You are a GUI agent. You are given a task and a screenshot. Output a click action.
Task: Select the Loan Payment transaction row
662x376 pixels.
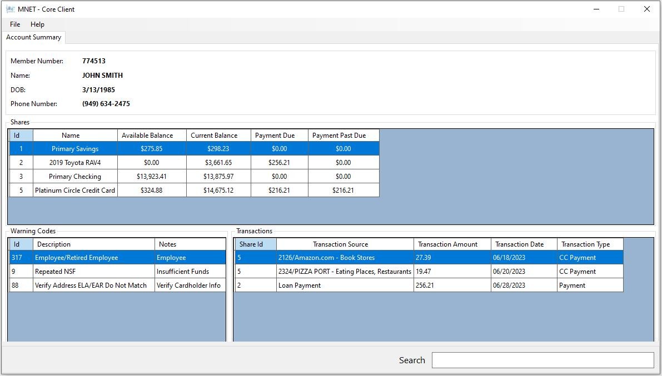point(429,285)
